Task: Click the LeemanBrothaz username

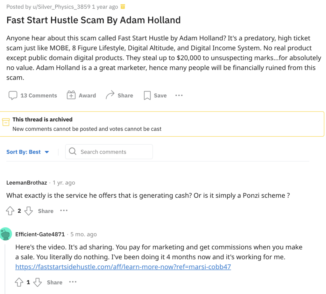Action: [x=26, y=182]
